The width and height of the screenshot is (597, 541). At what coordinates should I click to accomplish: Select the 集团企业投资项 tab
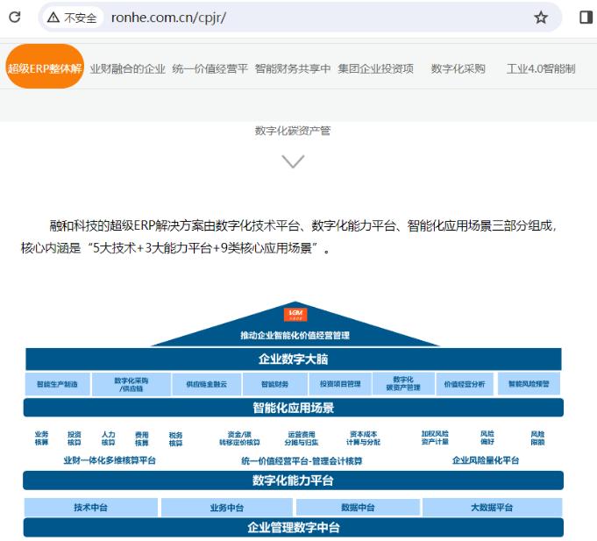(x=375, y=69)
